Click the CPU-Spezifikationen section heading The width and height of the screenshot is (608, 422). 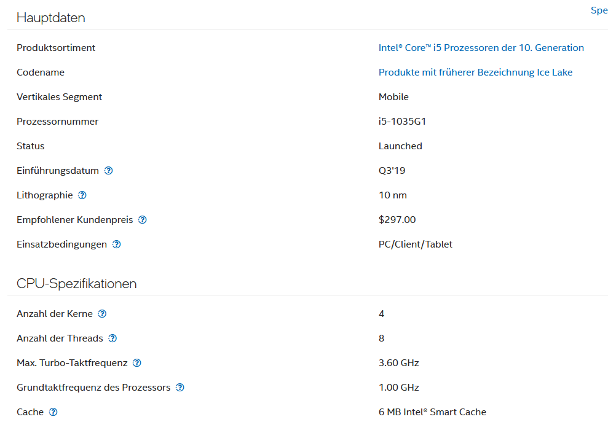tap(76, 284)
